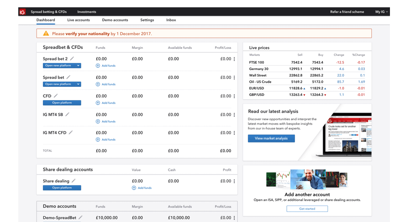Open three-dot menu for CFD row

(x=234, y=96)
